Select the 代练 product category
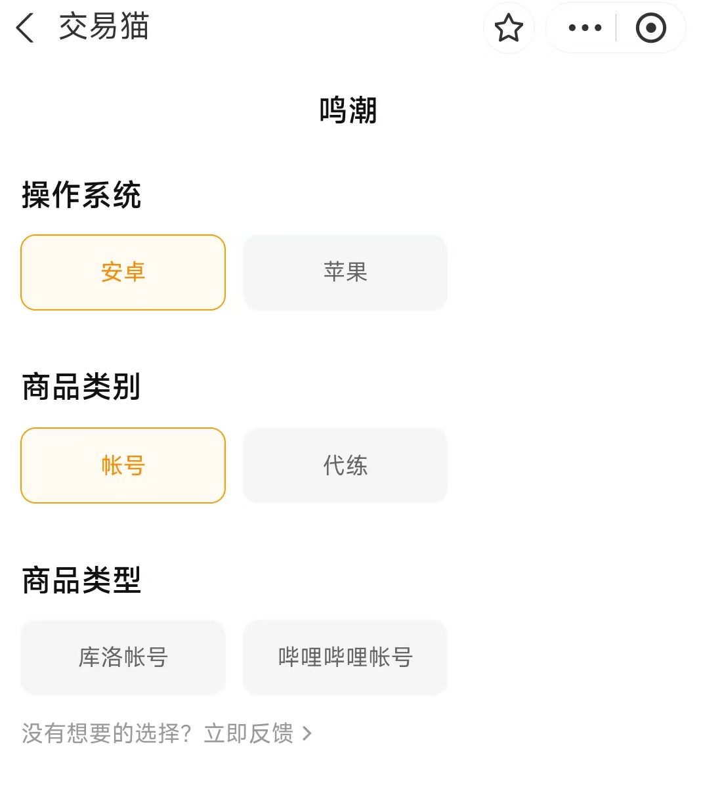 click(x=345, y=465)
